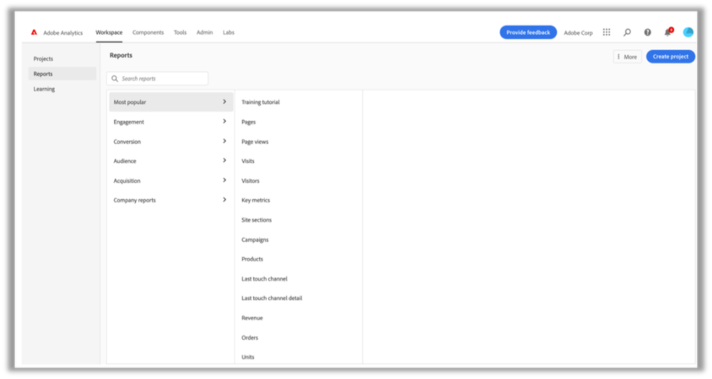The width and height of the screenshot is (712, 379).
Task: Open the Last touch channel detail report
Action: [x=272, y=298]
